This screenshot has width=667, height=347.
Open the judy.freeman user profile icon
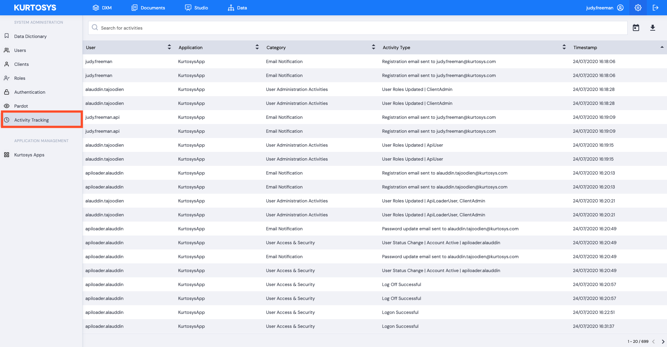pyautogui.click(x=620, y=8)
